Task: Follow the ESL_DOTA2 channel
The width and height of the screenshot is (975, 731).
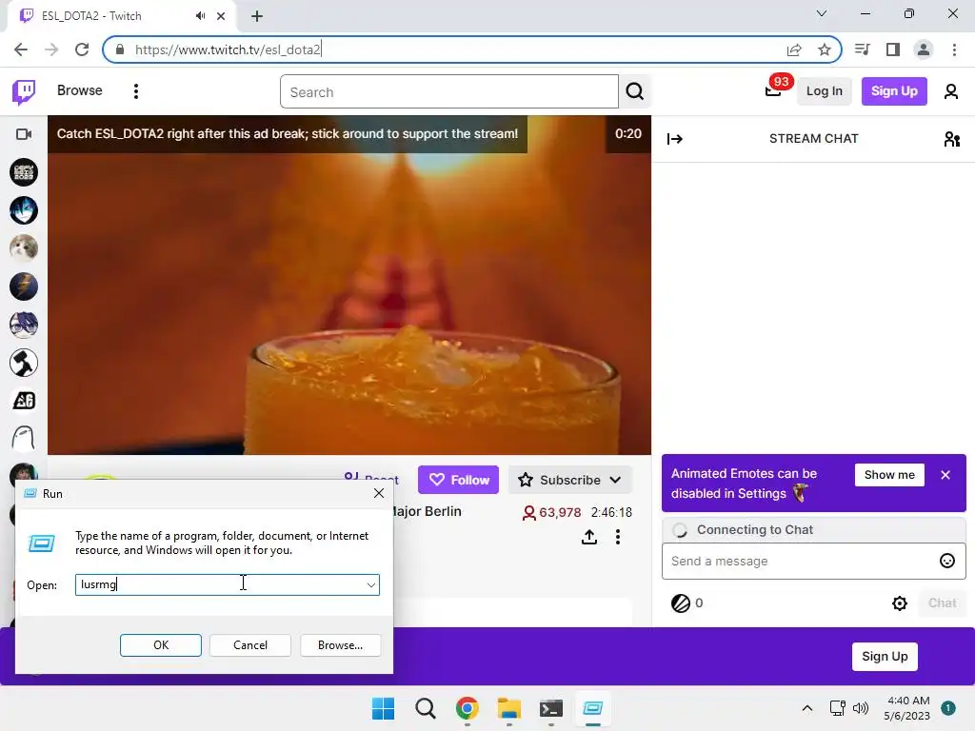Action: (x=458, y=480)
